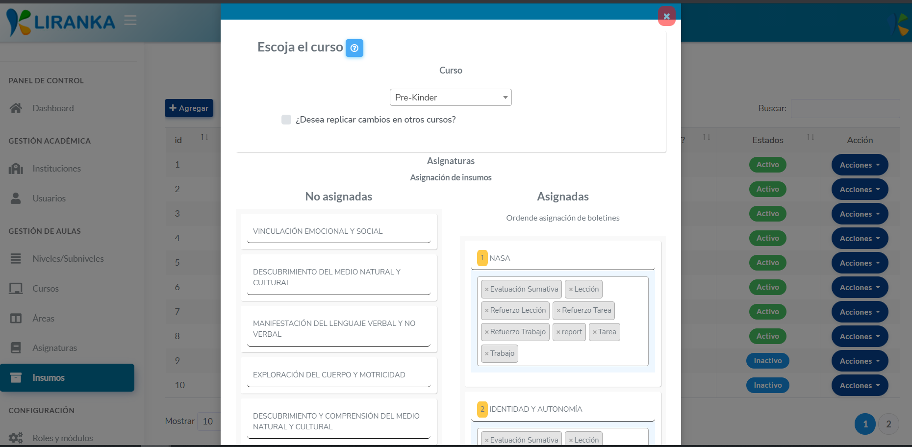The height and width of the screenshot is (447, 912).
Task: Click the Dashboard home icon
Action: coord(16,108)
